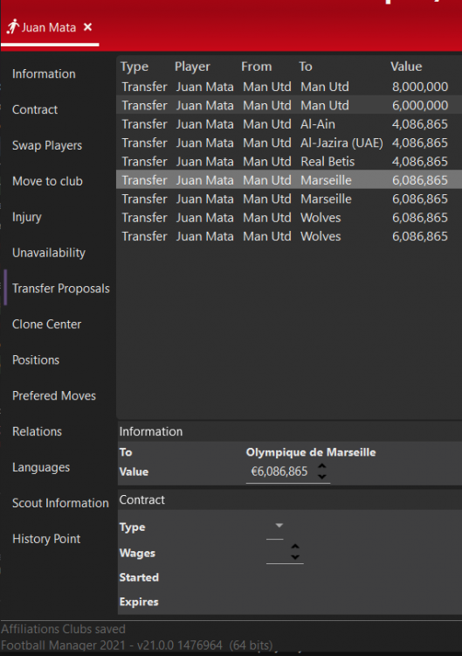
Task: Open the Injury section
Action: 27,217
